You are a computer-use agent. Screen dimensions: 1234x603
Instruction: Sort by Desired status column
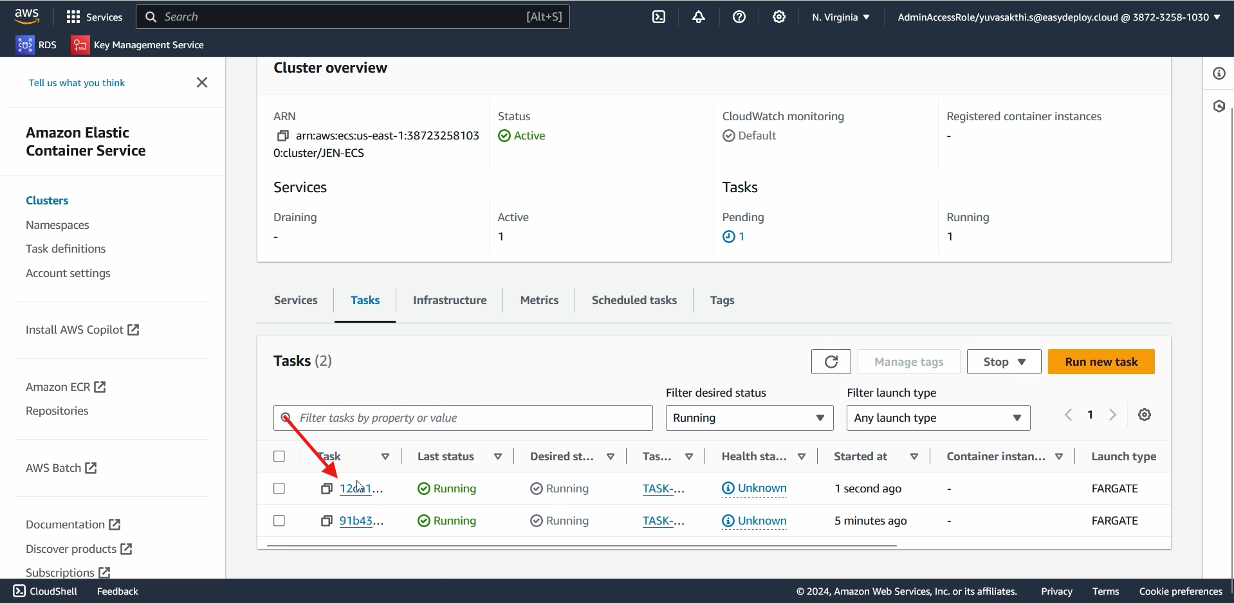610,456
